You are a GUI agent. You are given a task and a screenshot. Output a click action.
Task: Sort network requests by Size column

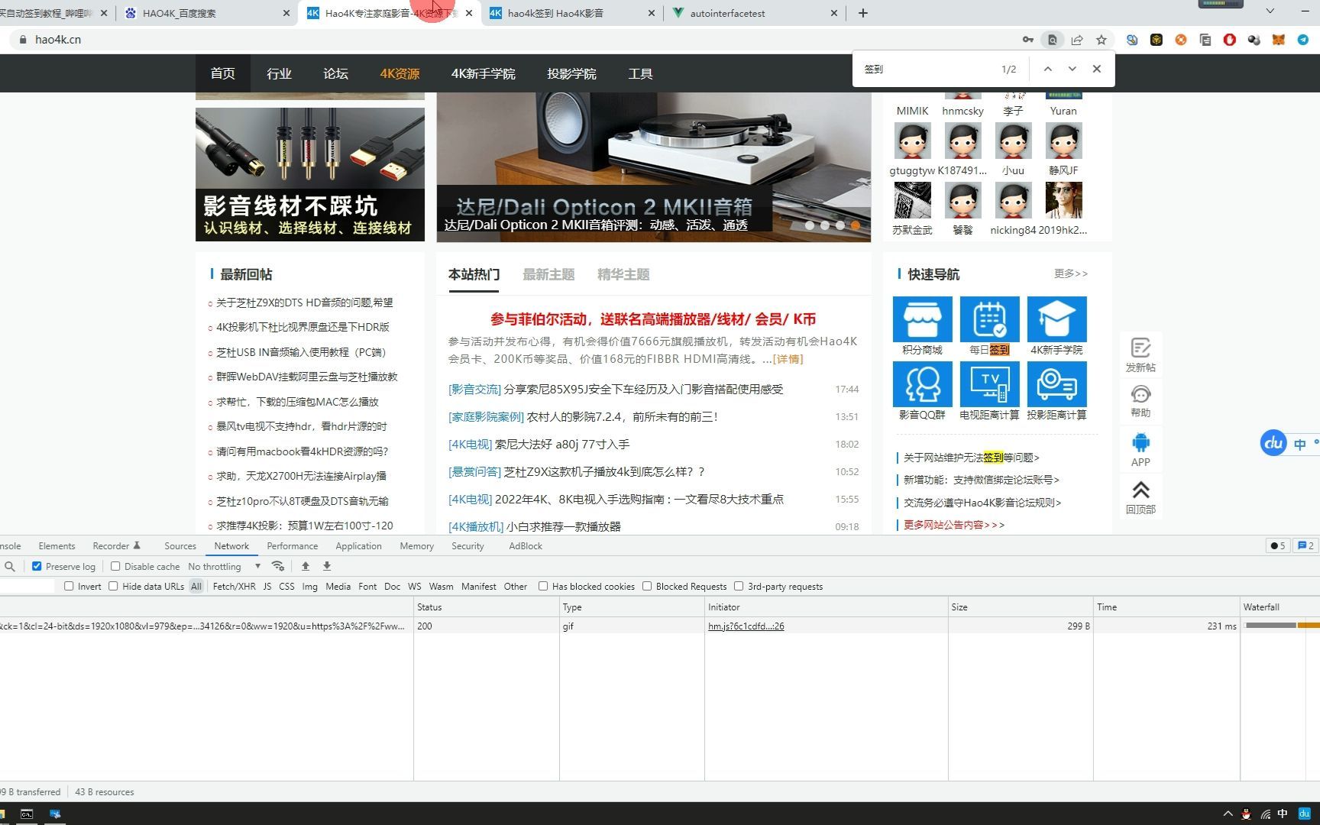1021,607
